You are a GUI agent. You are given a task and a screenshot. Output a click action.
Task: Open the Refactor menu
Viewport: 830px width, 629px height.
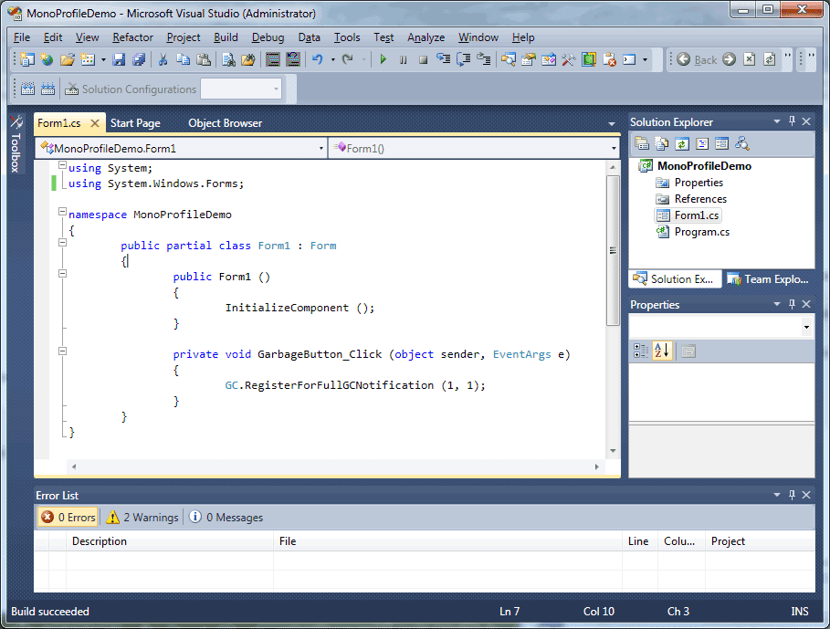pos(132,37)
